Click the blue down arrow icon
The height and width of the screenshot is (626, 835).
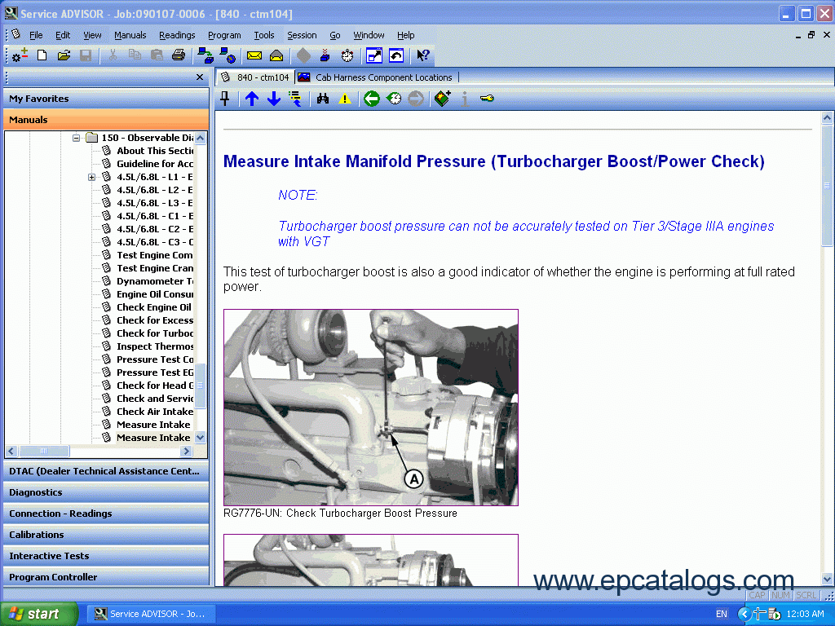pos(274,99)
